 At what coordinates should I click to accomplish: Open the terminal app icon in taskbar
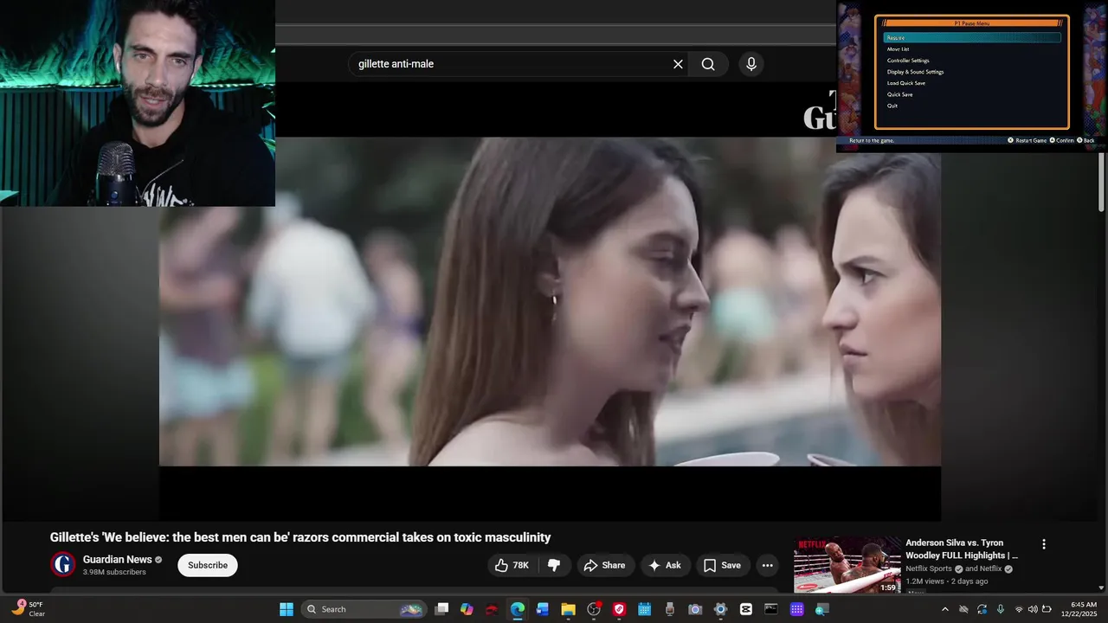tap(771, 609)
